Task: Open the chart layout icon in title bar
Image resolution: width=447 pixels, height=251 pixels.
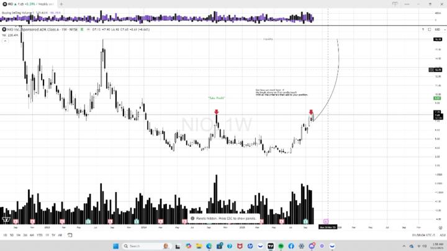Action: (x=395, y=4)
